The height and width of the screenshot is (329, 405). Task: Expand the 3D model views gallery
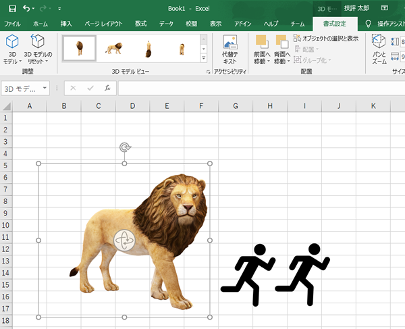coord(203,59)
